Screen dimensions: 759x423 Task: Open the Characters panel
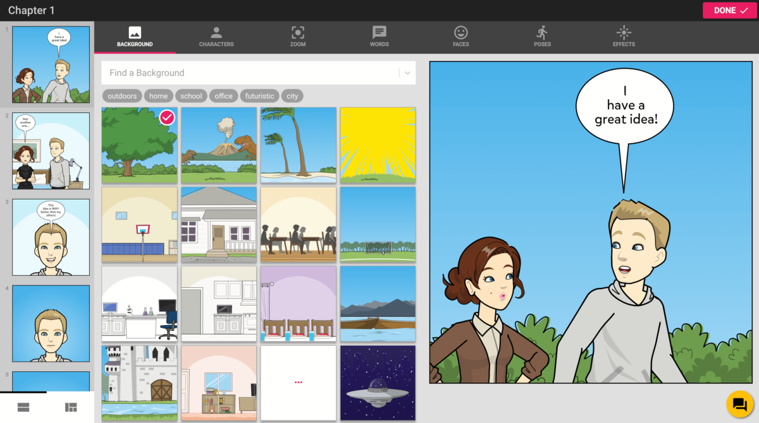click(x=216, y=36)
